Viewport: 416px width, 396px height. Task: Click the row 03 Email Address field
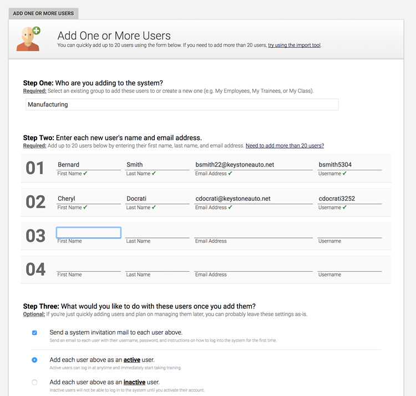[253, 232]
